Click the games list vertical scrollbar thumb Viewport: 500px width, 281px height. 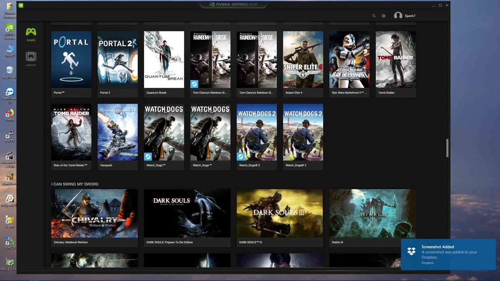tap(448, 148)
